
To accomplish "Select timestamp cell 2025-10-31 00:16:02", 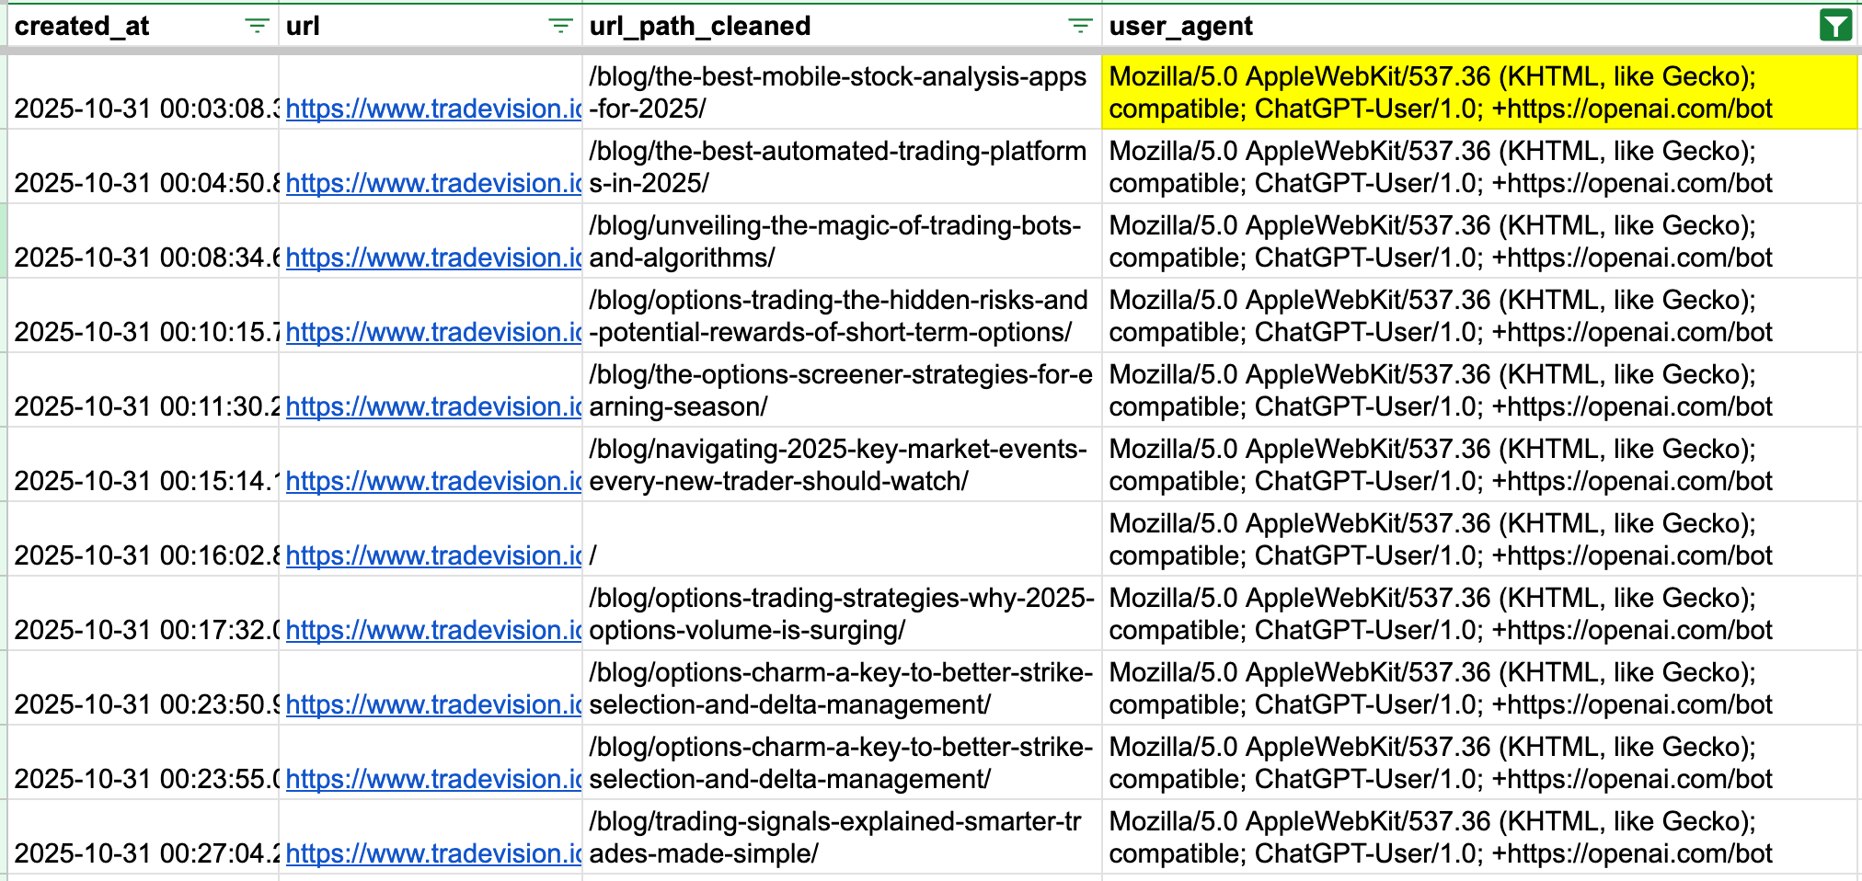I will [x=143, y=539].
